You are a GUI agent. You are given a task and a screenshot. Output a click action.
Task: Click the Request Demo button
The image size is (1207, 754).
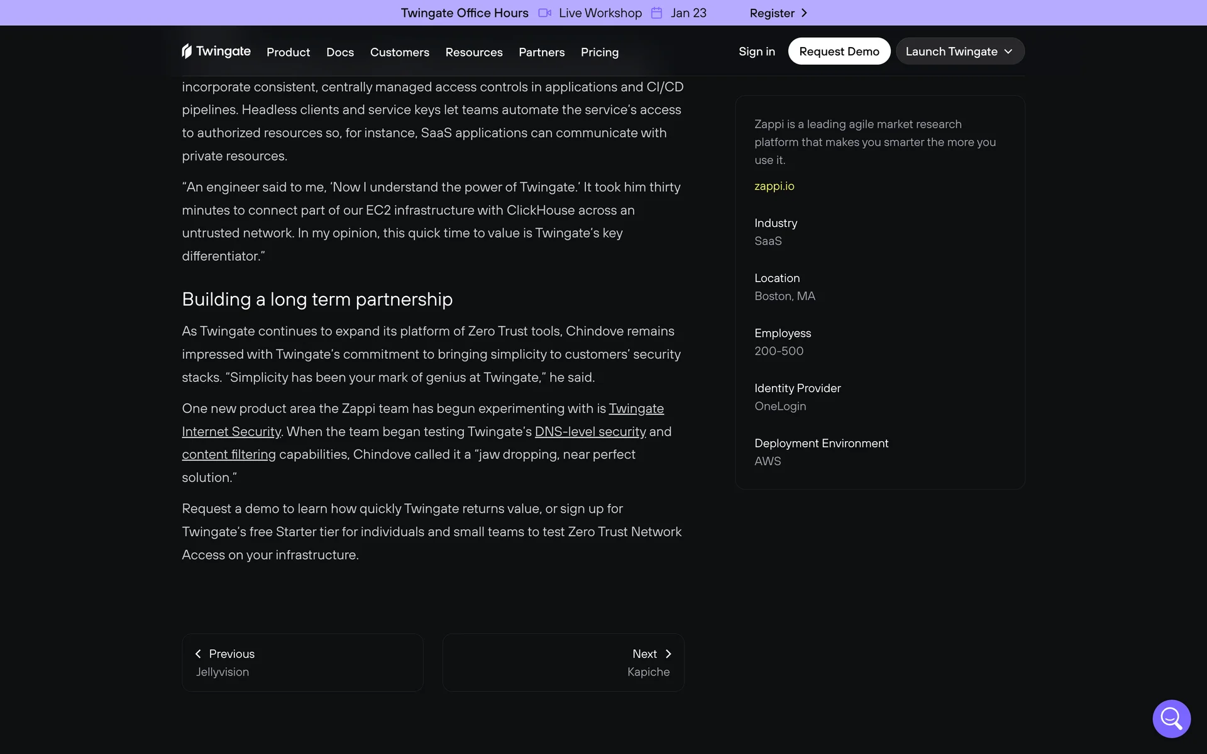[x=839, y=52]
